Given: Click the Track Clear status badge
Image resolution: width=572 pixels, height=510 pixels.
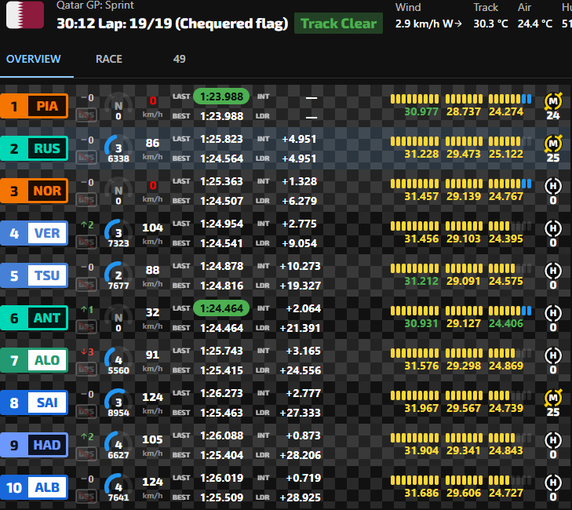Looking at the screenshot, I should coord(338,23).
